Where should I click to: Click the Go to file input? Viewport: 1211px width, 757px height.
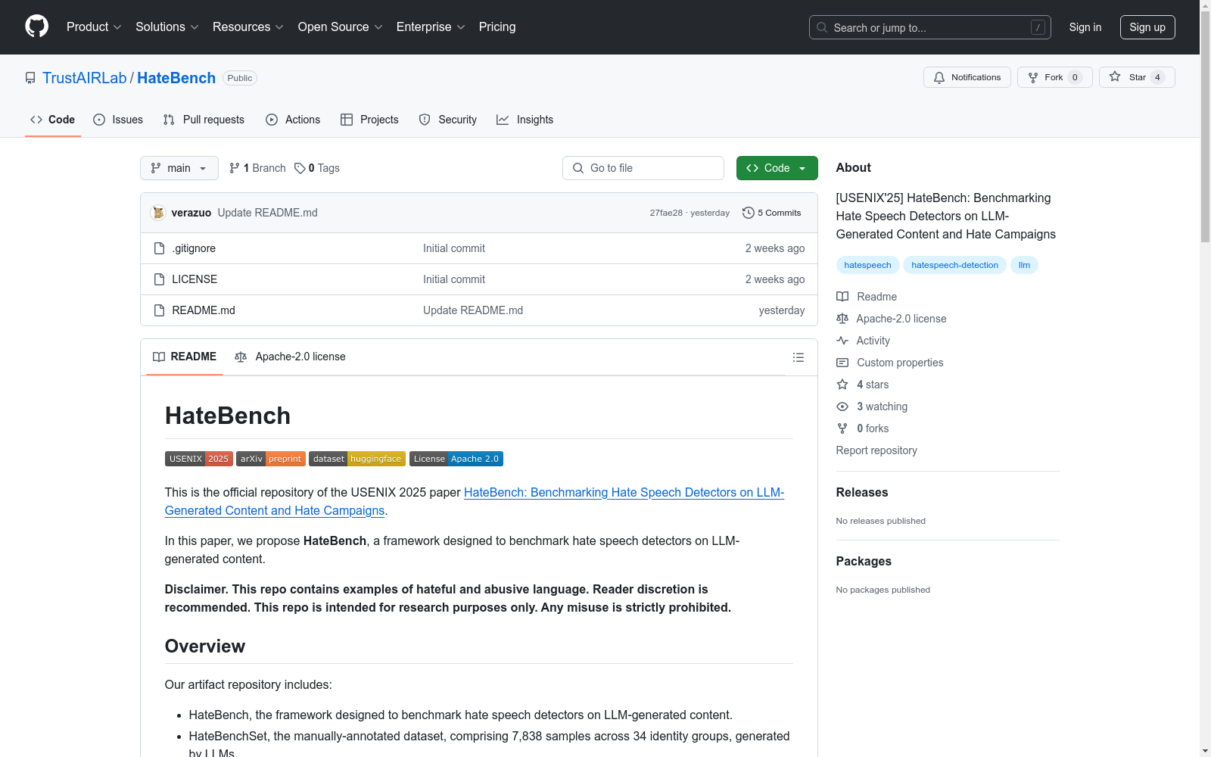(643, 168)
